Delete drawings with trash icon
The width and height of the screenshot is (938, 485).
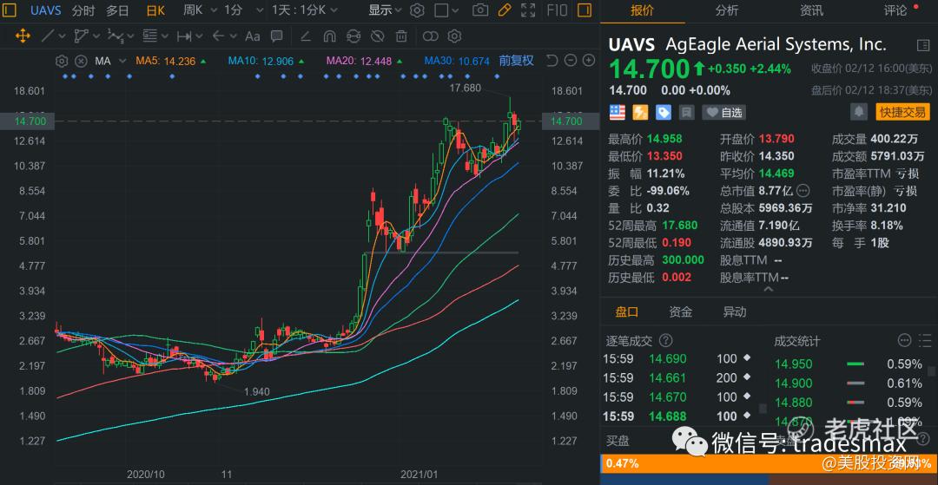coord(401,36)
